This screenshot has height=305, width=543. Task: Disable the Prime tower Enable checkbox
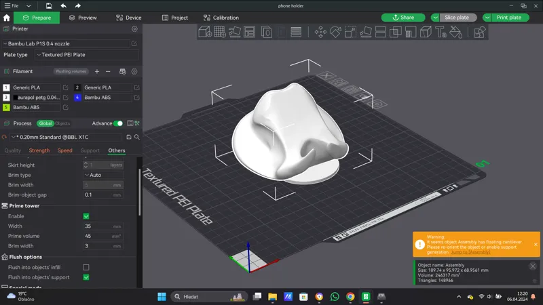86,216
